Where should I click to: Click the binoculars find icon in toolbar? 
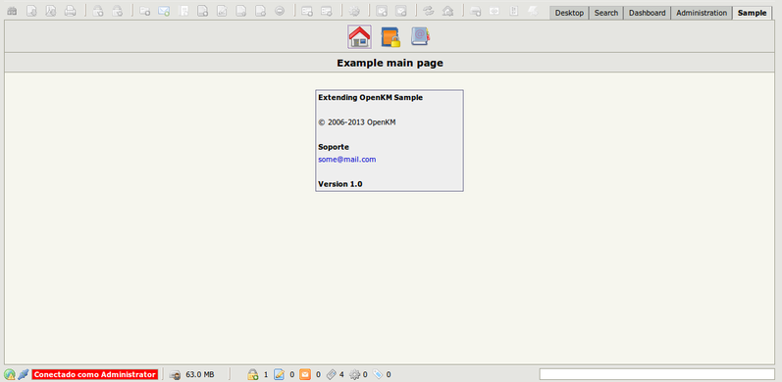pyautogui.click(x=12, y=11)
